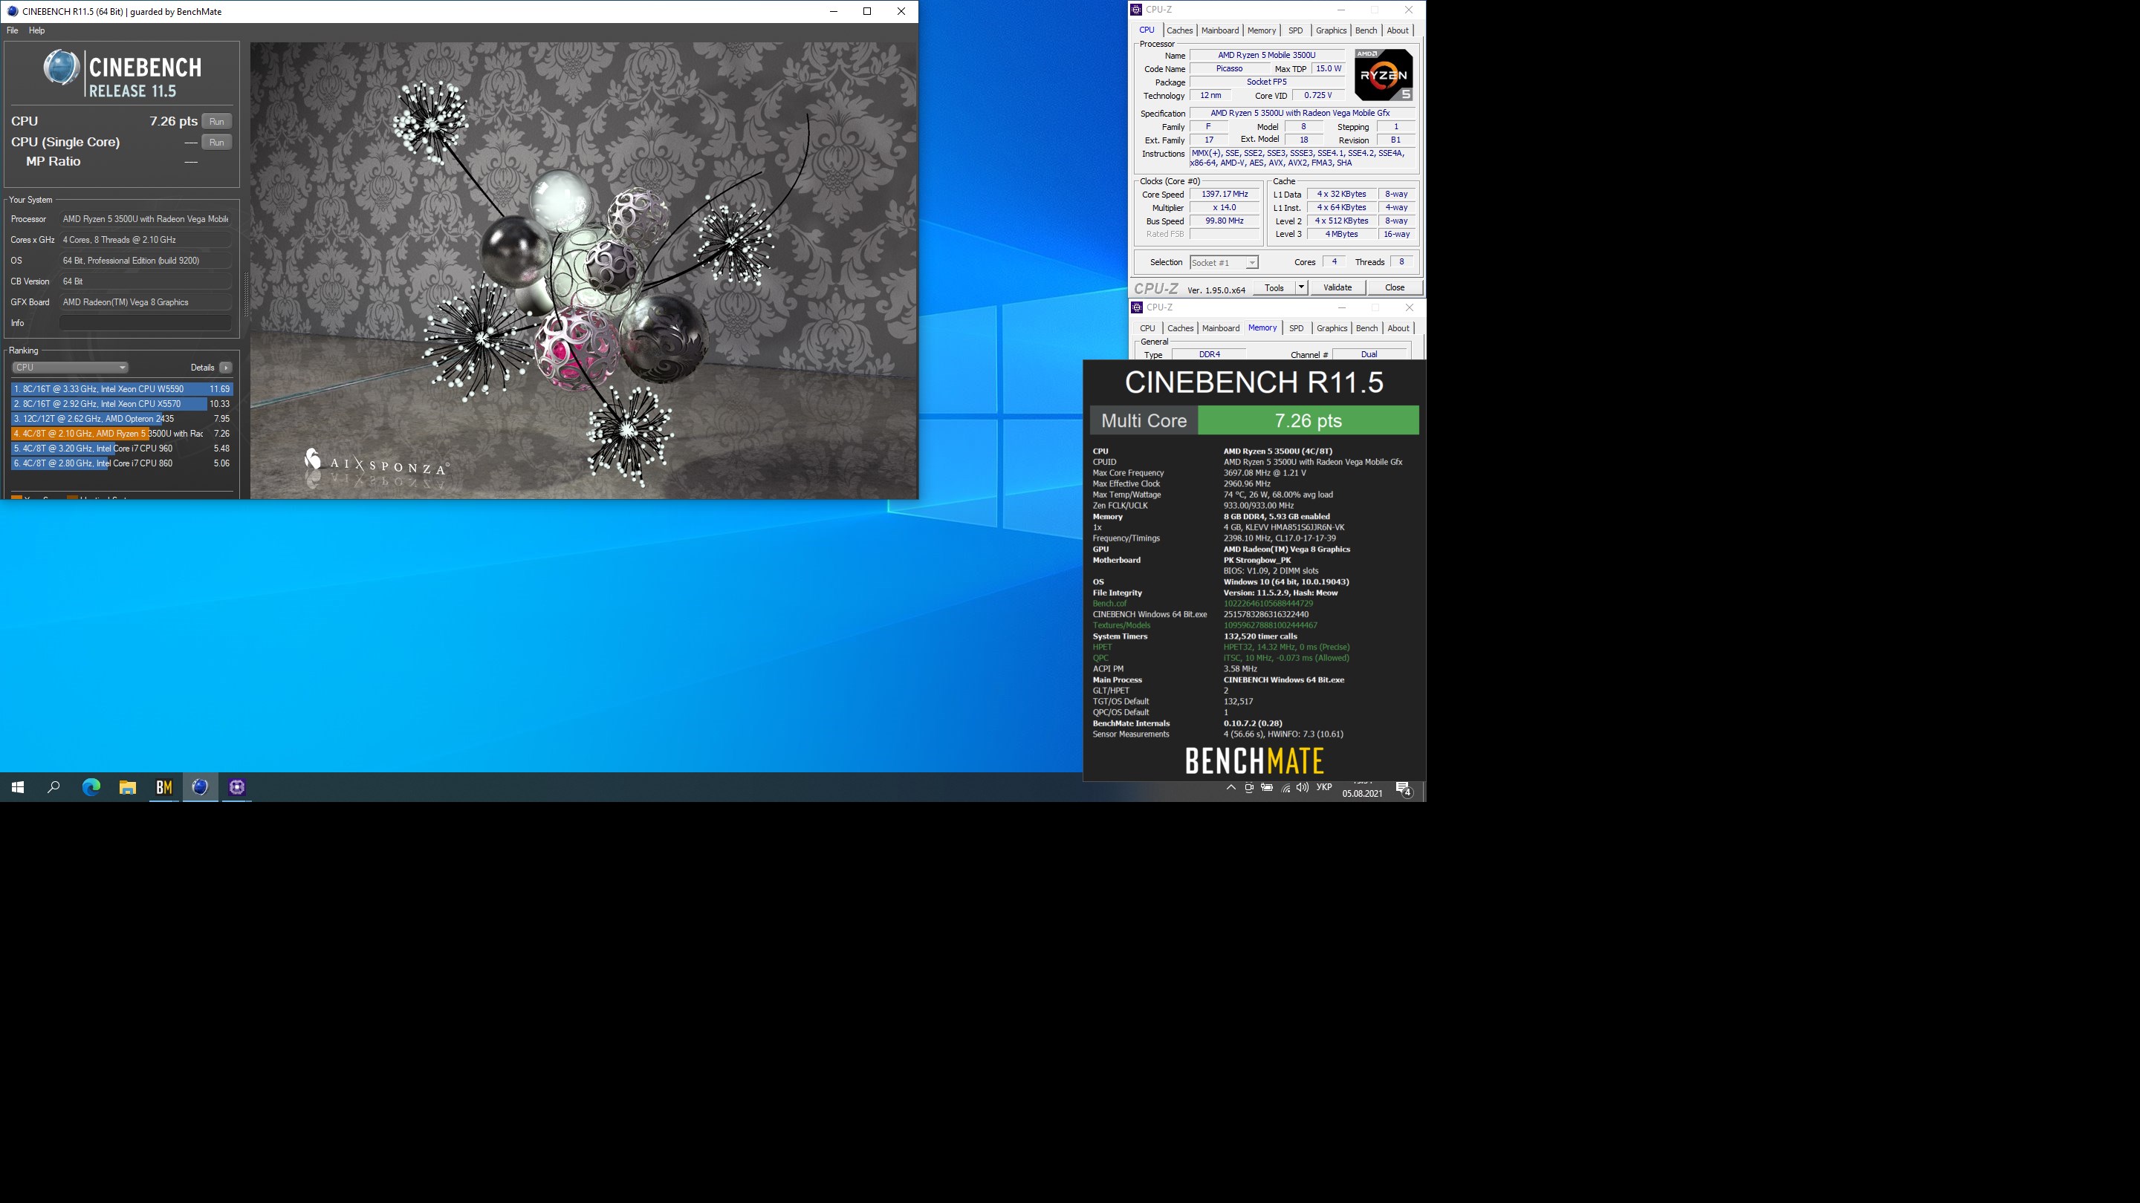Open Graphics tab in lower CPU-Z

1332,329
